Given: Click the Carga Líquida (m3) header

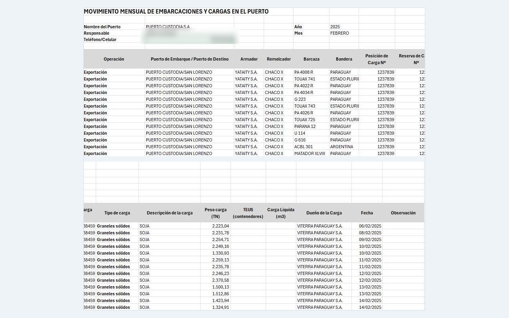Looking at the screenshot, I should (281, 213).
